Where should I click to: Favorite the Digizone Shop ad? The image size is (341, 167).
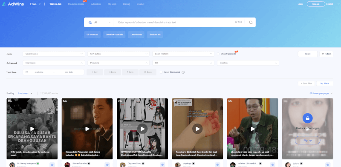click(162, 165)
